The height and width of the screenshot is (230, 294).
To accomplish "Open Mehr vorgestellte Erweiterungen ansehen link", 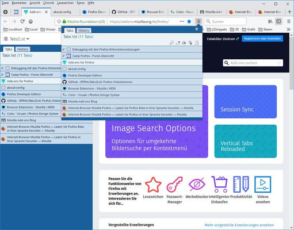I will click(x=239, y=225).
